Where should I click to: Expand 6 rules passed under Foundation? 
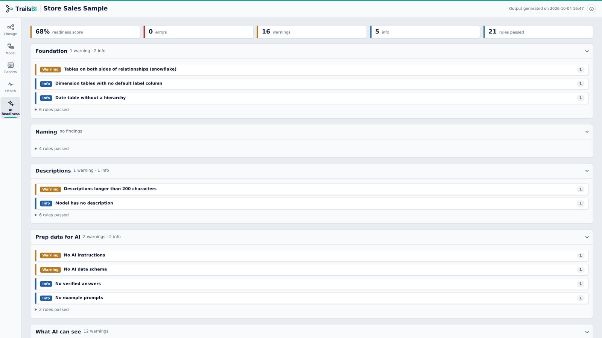click(52, 110)
